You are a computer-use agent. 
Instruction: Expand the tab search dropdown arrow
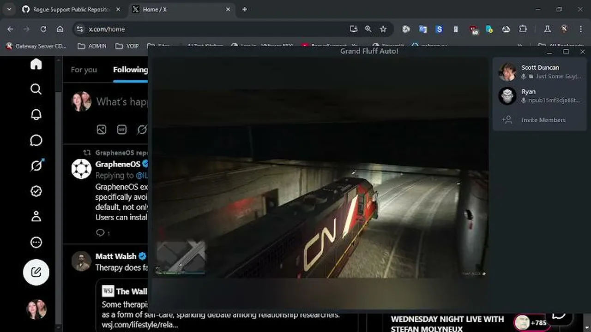click(9, 9)
